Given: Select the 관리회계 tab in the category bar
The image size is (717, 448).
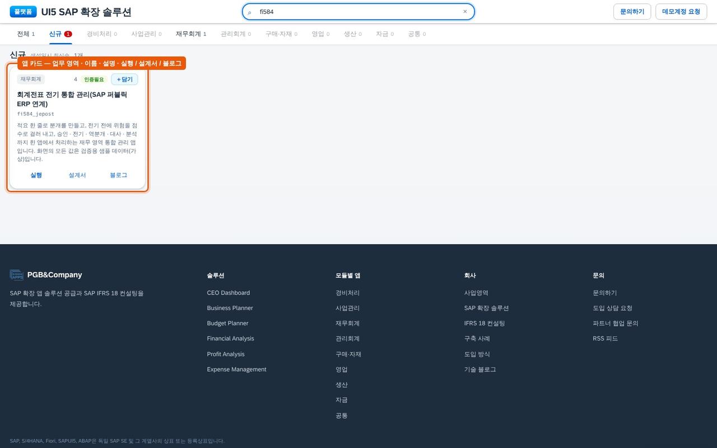Looking at the screenshot, I should tap(236, 34).
